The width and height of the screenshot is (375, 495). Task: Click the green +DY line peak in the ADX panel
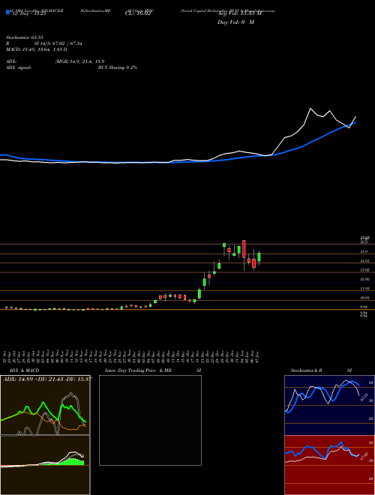coord(42,403)
